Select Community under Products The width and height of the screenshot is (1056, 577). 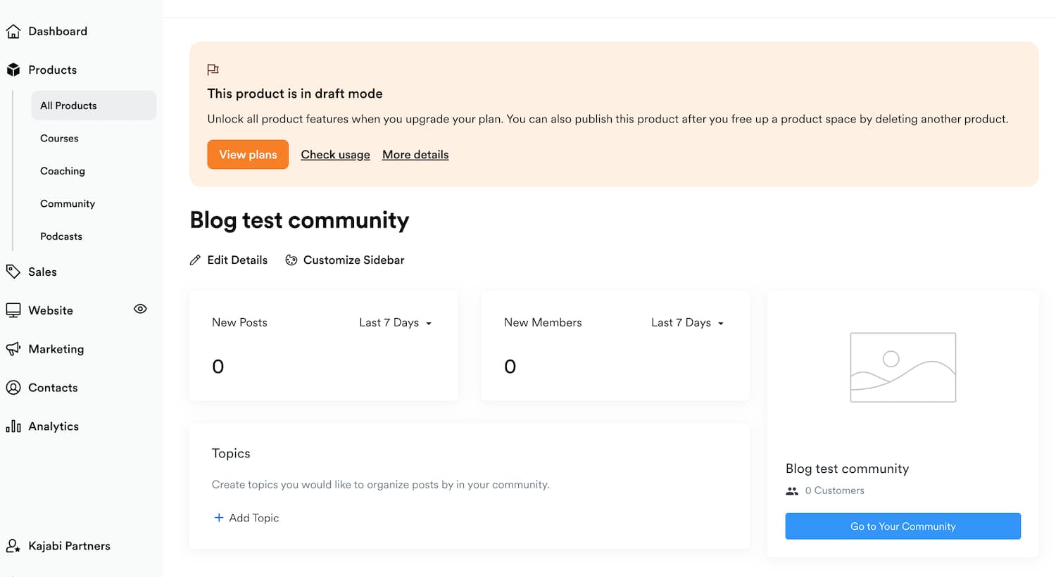coord(68,204)
